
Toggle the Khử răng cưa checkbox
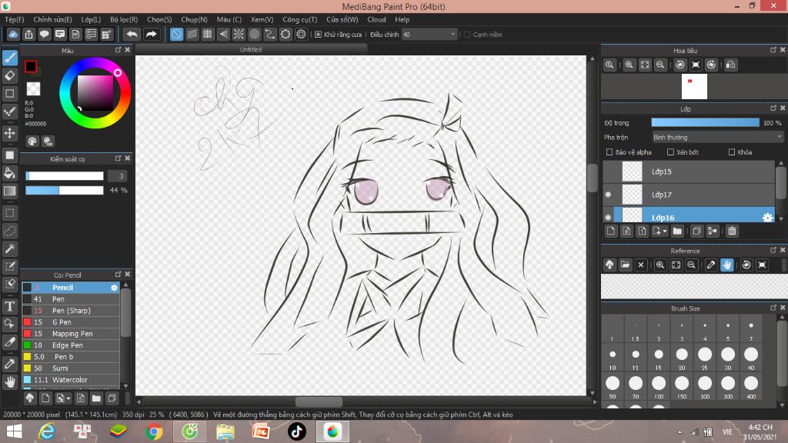[x=318, y=35]
